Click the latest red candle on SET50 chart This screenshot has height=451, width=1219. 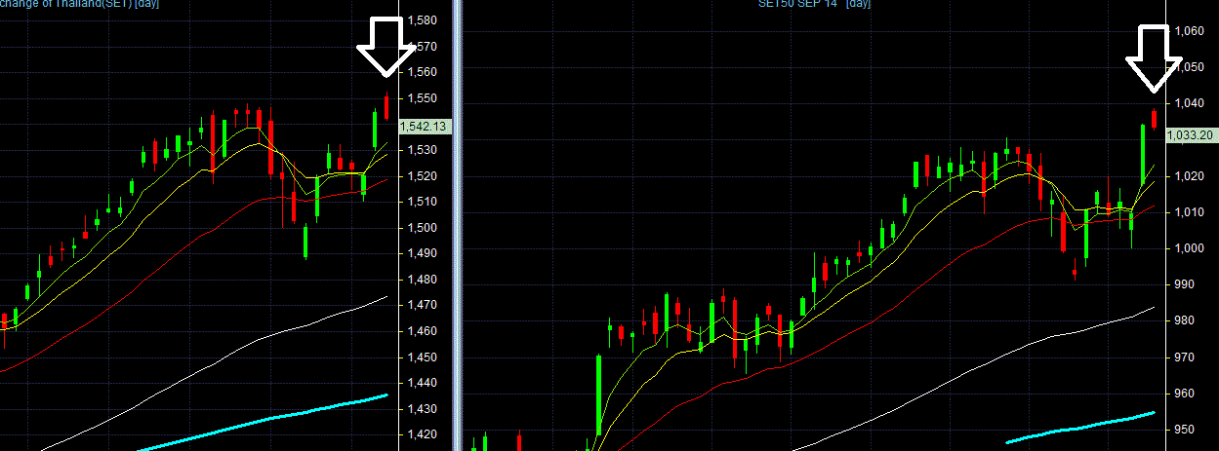pyautogui.click(x=1154, y=118)
